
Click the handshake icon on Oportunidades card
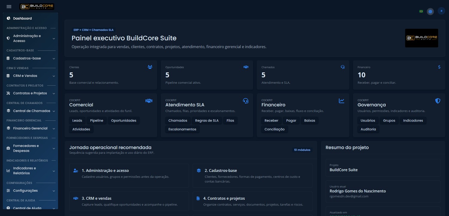(x=246, y=67)
